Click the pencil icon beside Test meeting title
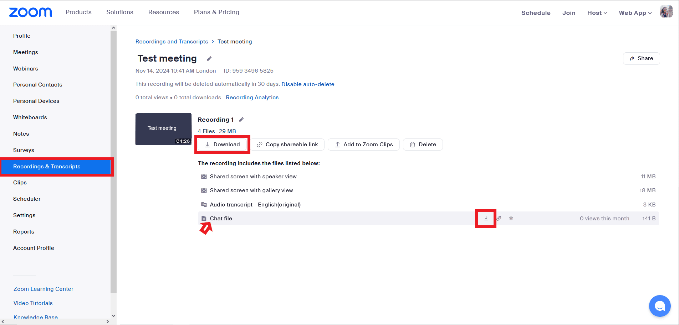The image size is (679, 325). [209, 59]
